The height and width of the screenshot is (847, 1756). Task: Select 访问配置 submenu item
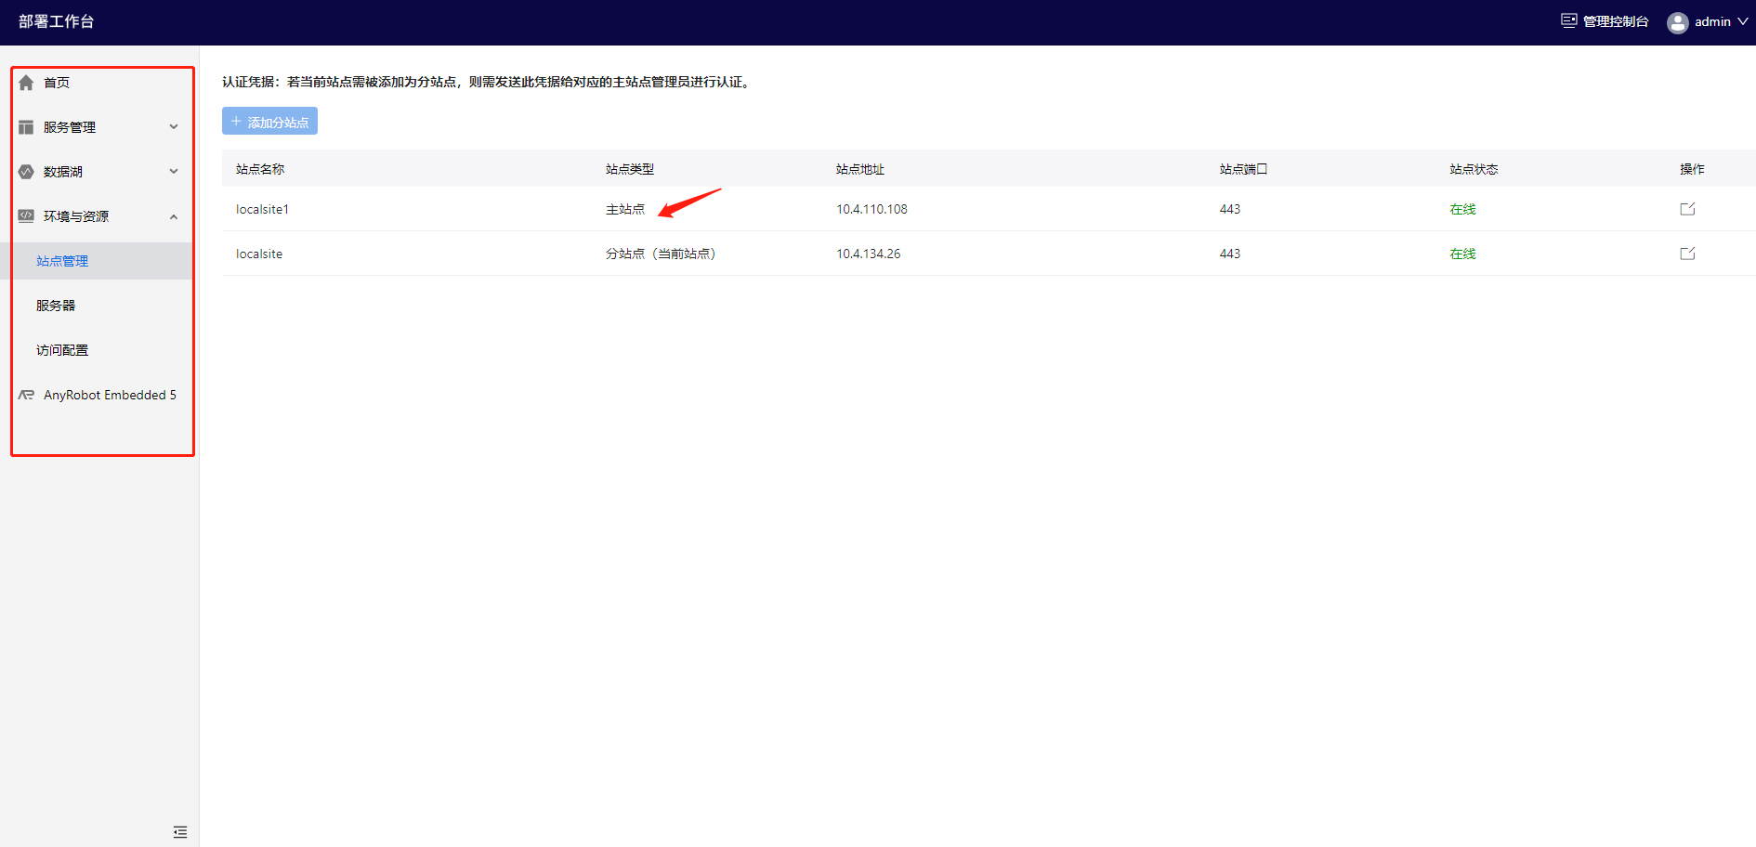tap(62, 350)
